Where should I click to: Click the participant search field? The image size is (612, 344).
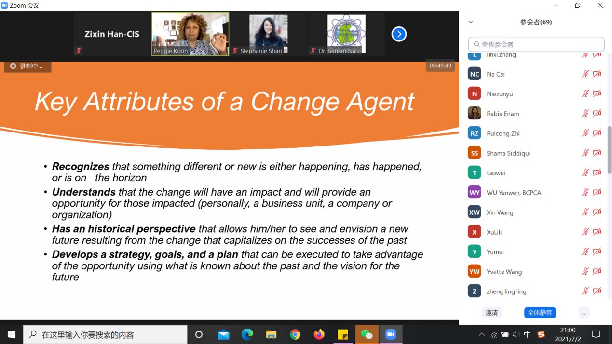[536, 44]
